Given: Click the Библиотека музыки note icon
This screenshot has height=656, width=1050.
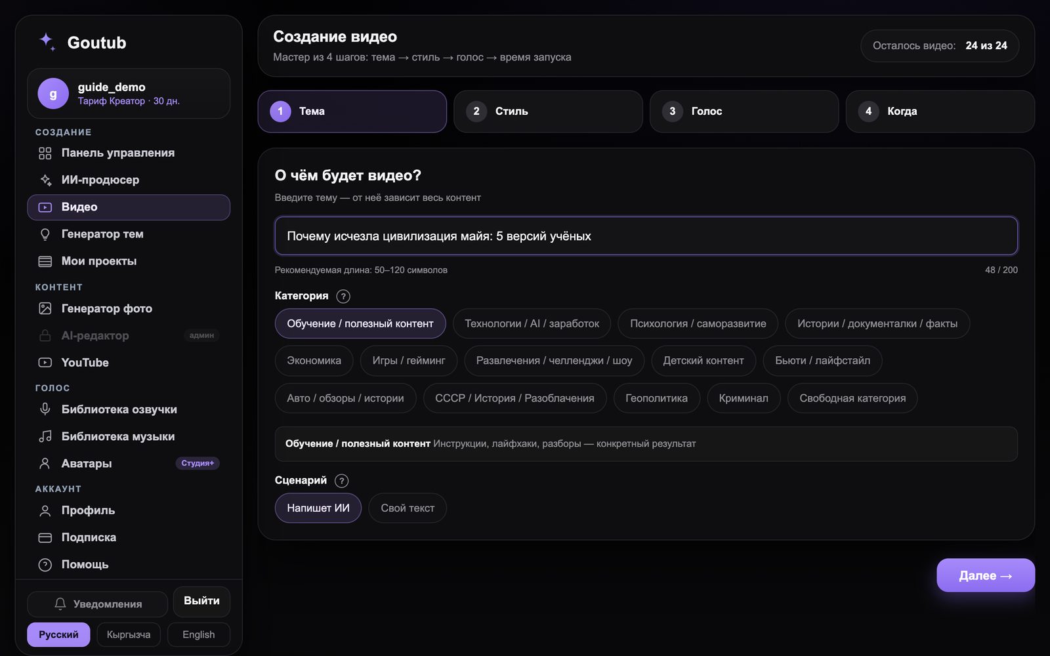Looking at the screenshot, I should (x=45, y=436).
